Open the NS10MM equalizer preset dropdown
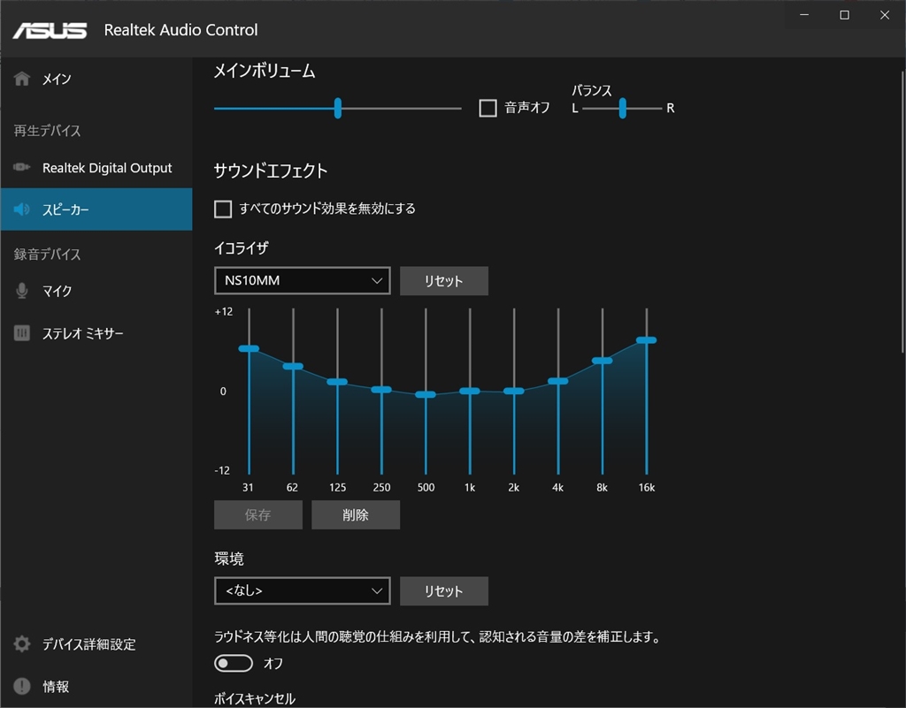The height and width of the screenshot is (708, 906). pos(303,280)
